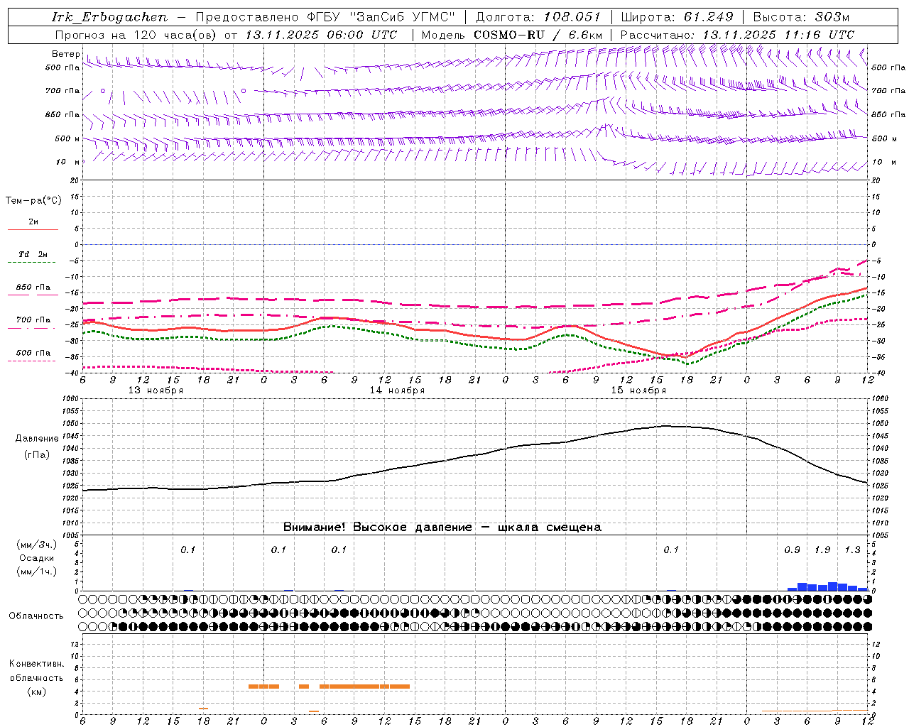Click the precipitation total 1.3
This screenshot has height=727, width=909.
852,550
